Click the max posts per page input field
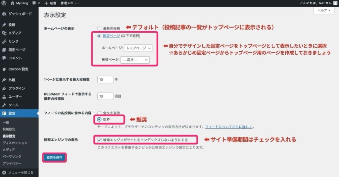The image size is (339, 177). (105, 80)
